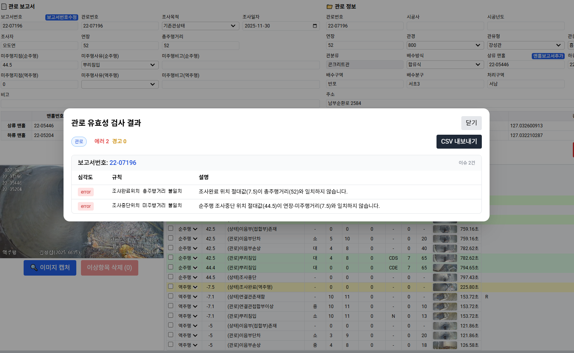The width and height of the screenshot is (574, 353).
Task: Open the 관경 800 dropdown
Action: point(444,45)
